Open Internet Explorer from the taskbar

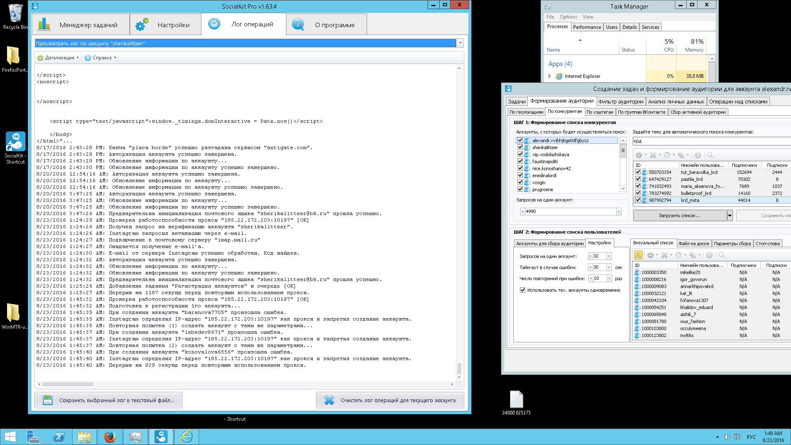tap(187, 437)
